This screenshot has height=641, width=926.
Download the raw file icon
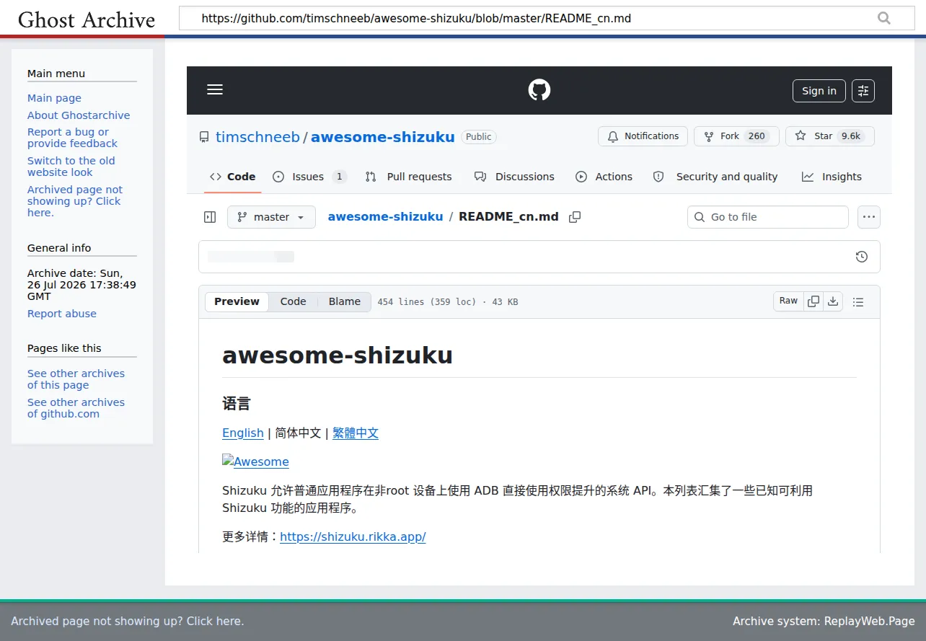pyautogui.click(x=833, y=301)
